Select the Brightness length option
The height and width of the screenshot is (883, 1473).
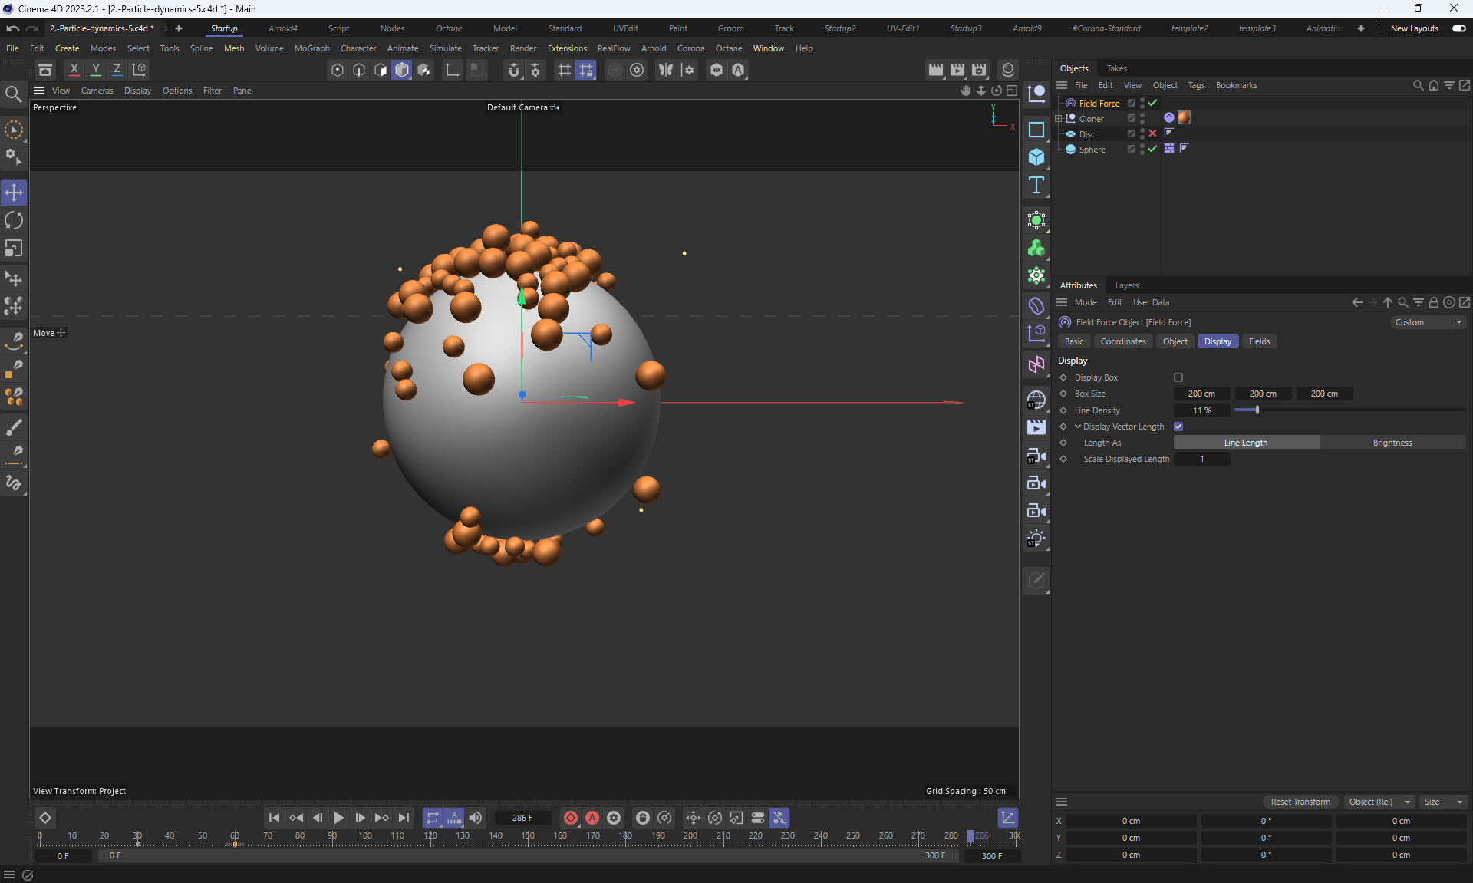point(1392,443)
